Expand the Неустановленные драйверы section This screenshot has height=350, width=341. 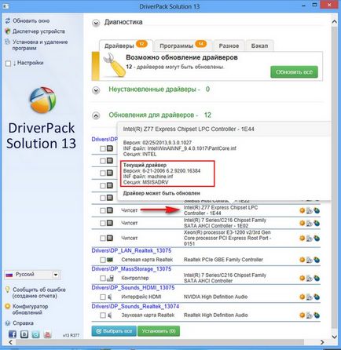click(96, 90)
